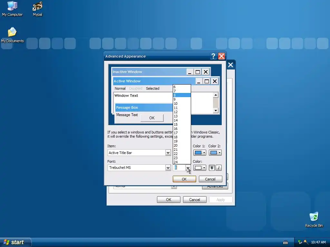
Task: Collapse the font size dropdown arrow
Action: pyautogui.click(x=188, y=168)
